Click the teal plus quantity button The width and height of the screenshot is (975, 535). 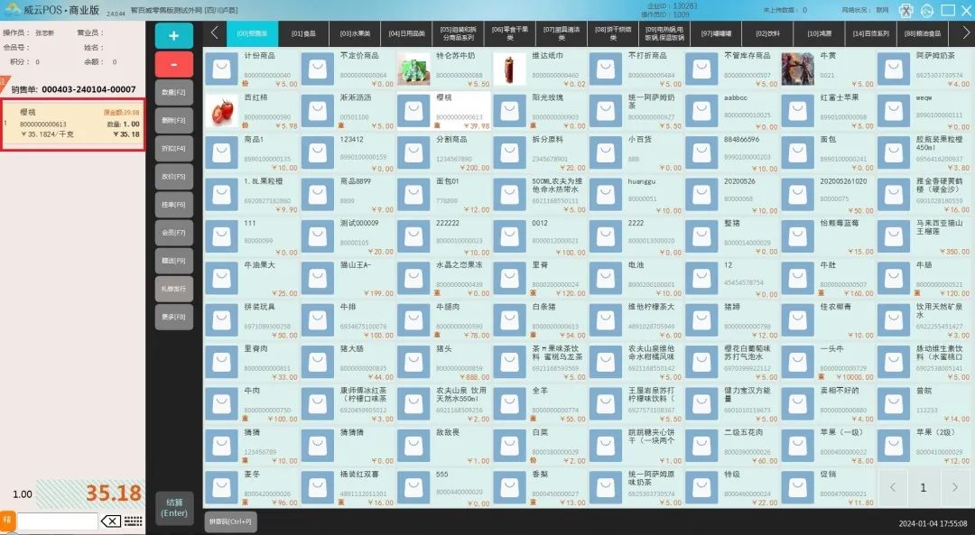click(x=173, y=36)
